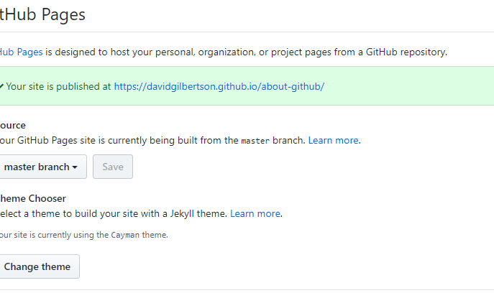Open the GitHub Pages documentation link
Image resolution: width=494 pixels, height=293 pixels.
[x=21, y=52]
